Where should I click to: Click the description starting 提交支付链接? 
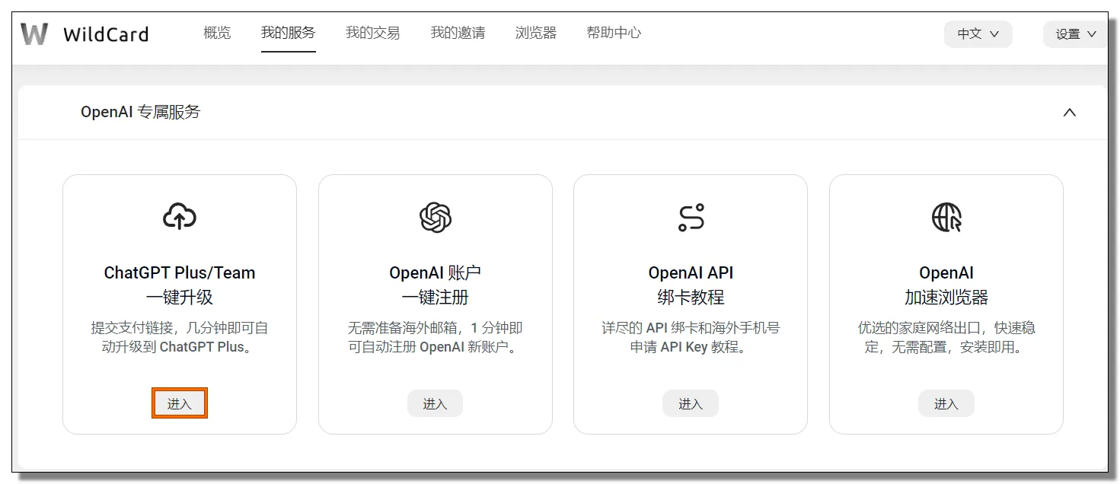click(180, 337)
